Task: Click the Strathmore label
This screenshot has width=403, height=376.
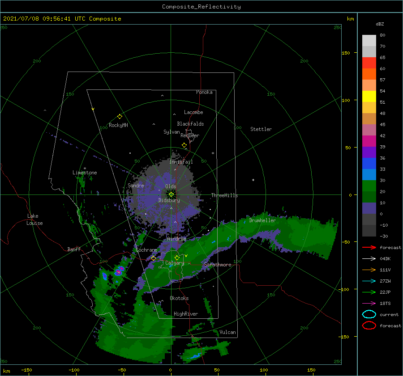Action: pos(218,265)
